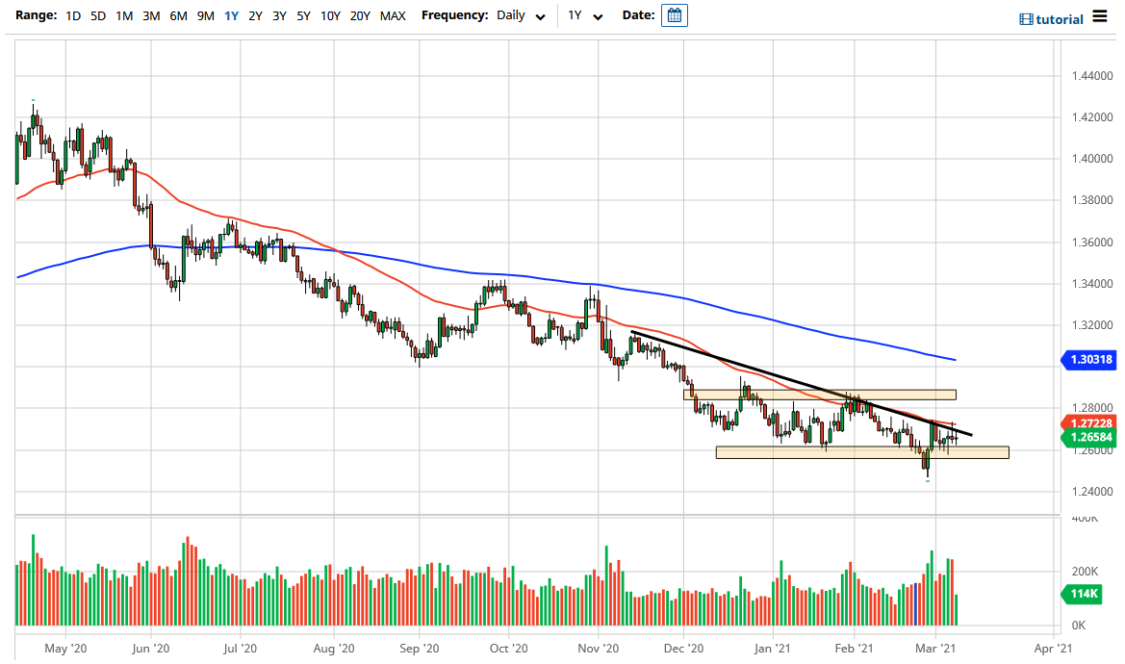
Task: Enable the MAX range view
Action: point(393,15)
